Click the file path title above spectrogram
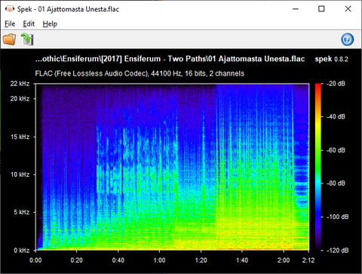Screen dimensions: 362x274 click(170, 59)
